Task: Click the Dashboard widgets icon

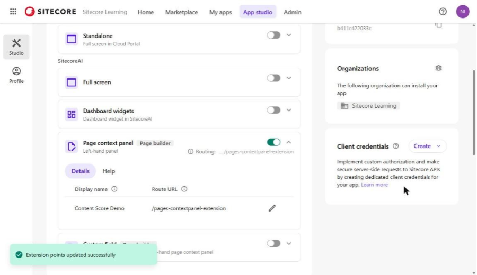Action: pyautogui.click(x=72, y=114)
